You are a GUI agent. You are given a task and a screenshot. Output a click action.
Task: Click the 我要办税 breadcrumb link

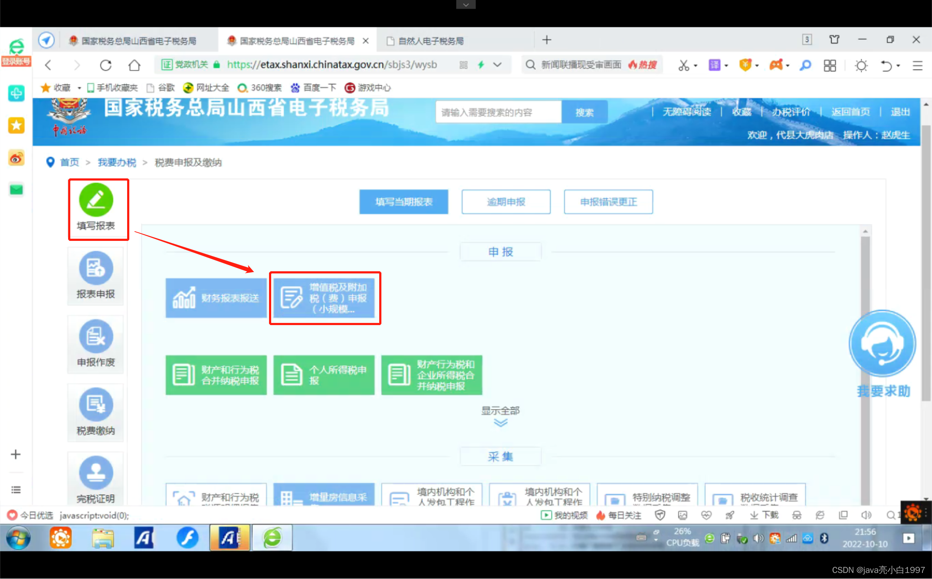click(116, 162)
